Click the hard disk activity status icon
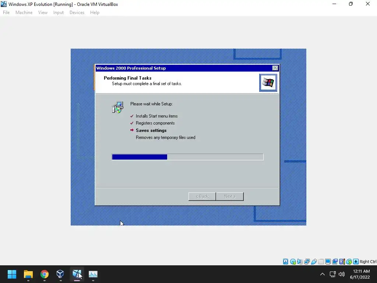377x283 pixels. point(285,262)
